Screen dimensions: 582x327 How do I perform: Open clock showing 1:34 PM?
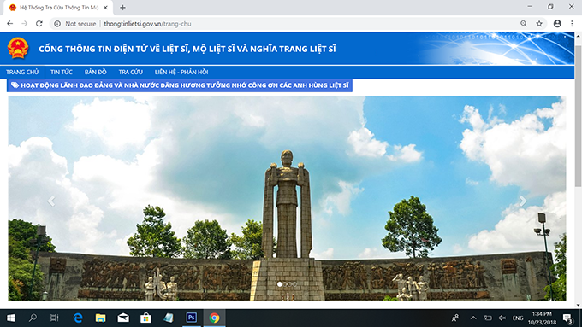tap(543, 318)
